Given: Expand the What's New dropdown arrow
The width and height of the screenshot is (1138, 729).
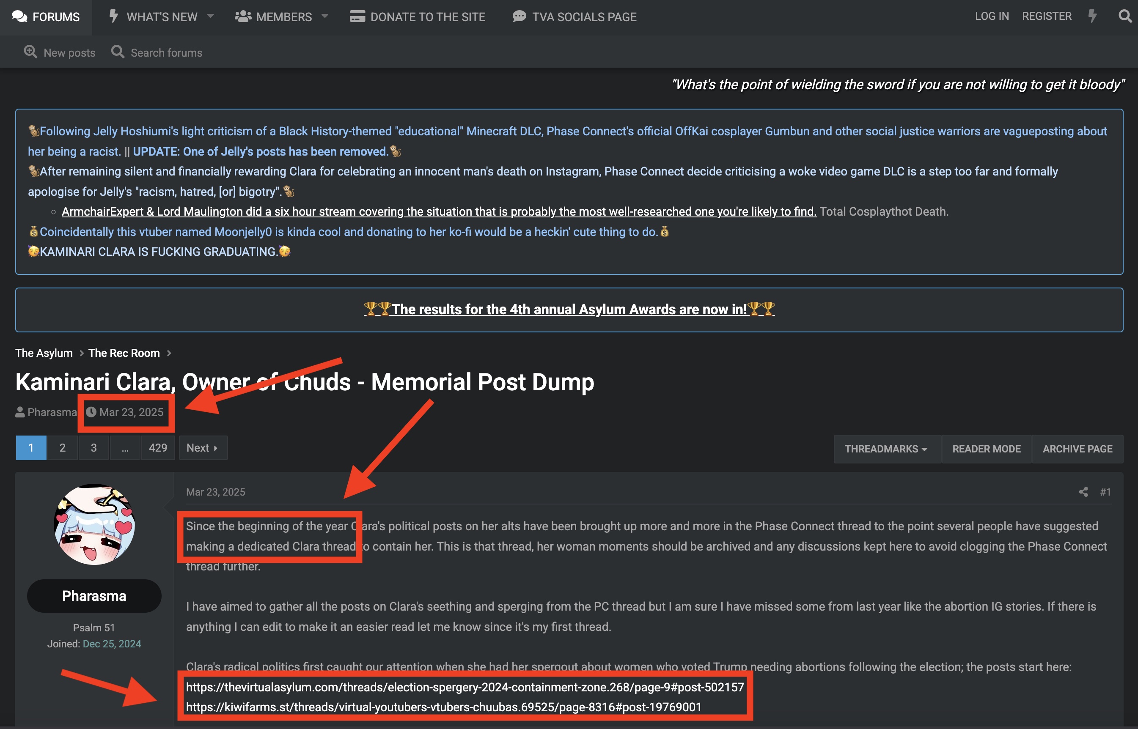Looking at the screenshot, I should (211, 16).
